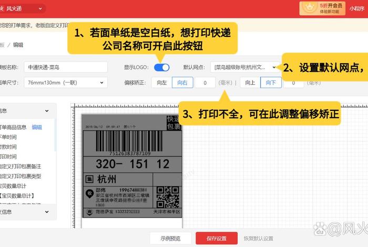Click the 示例预览 button
Image resolution: width=368 pixels, height=247 pixels.
point(170,238)
